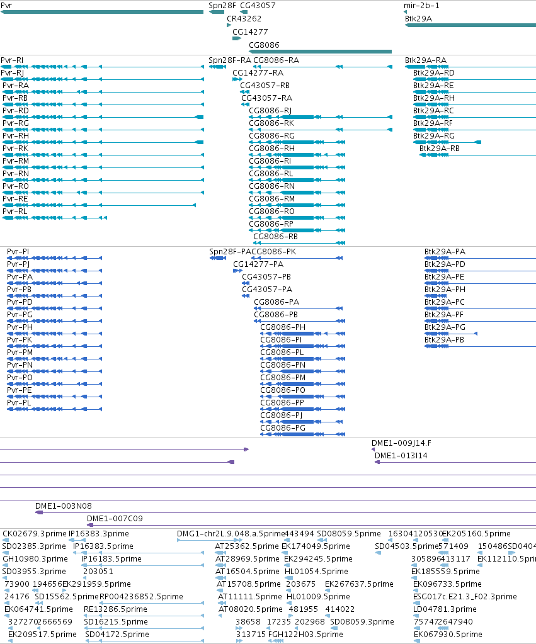Image resolution: width=536 pixels, height=644 pixels.
Task: Click the CG14277-PA protein label
Action: (x=258, y=264)
